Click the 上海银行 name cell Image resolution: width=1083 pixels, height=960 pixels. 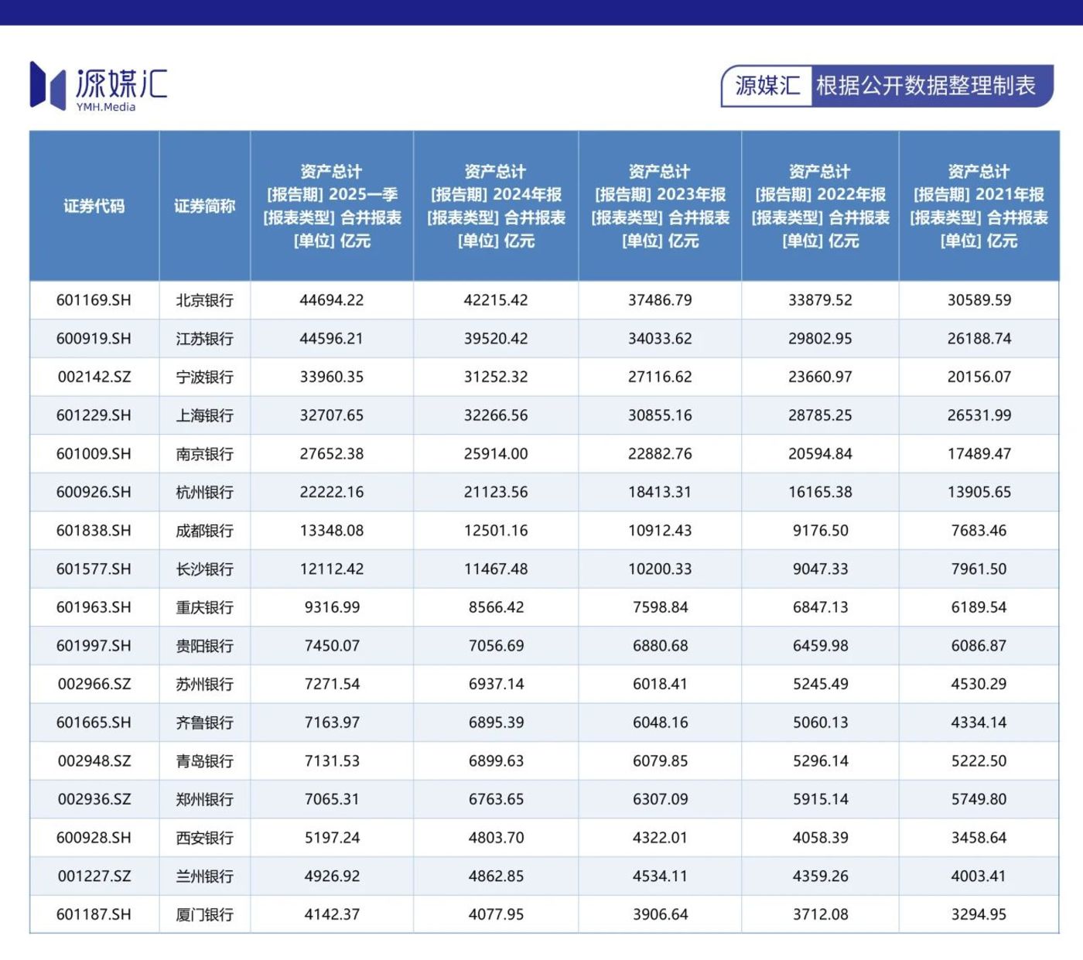coord(204,415)
